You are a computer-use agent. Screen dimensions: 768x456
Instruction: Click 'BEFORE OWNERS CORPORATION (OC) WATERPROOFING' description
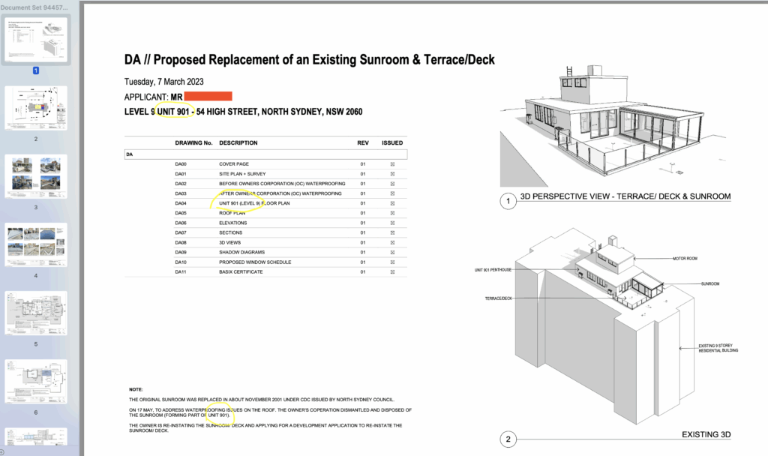[282, 184]
